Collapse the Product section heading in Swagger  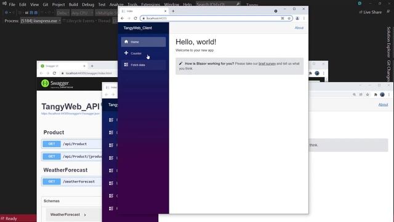point(54,133)
